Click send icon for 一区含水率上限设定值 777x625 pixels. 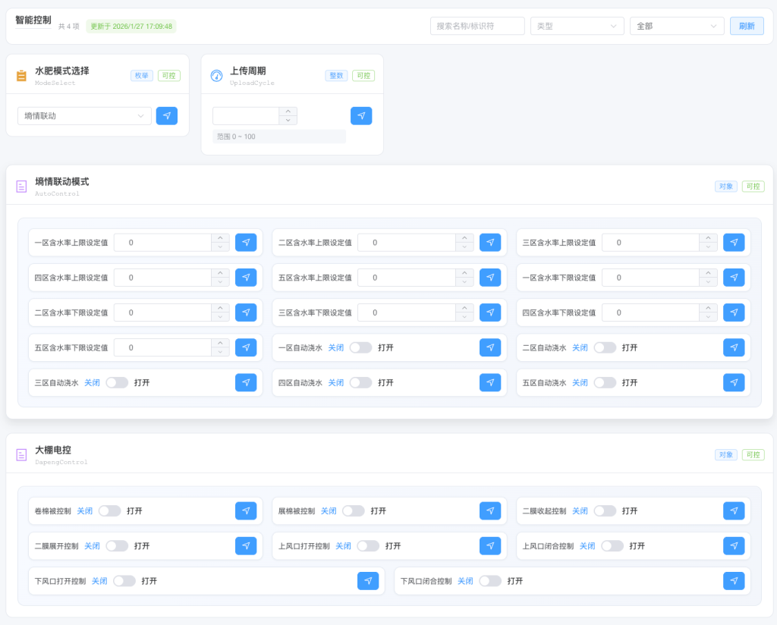pyautogui.click(x=246, y=243)
